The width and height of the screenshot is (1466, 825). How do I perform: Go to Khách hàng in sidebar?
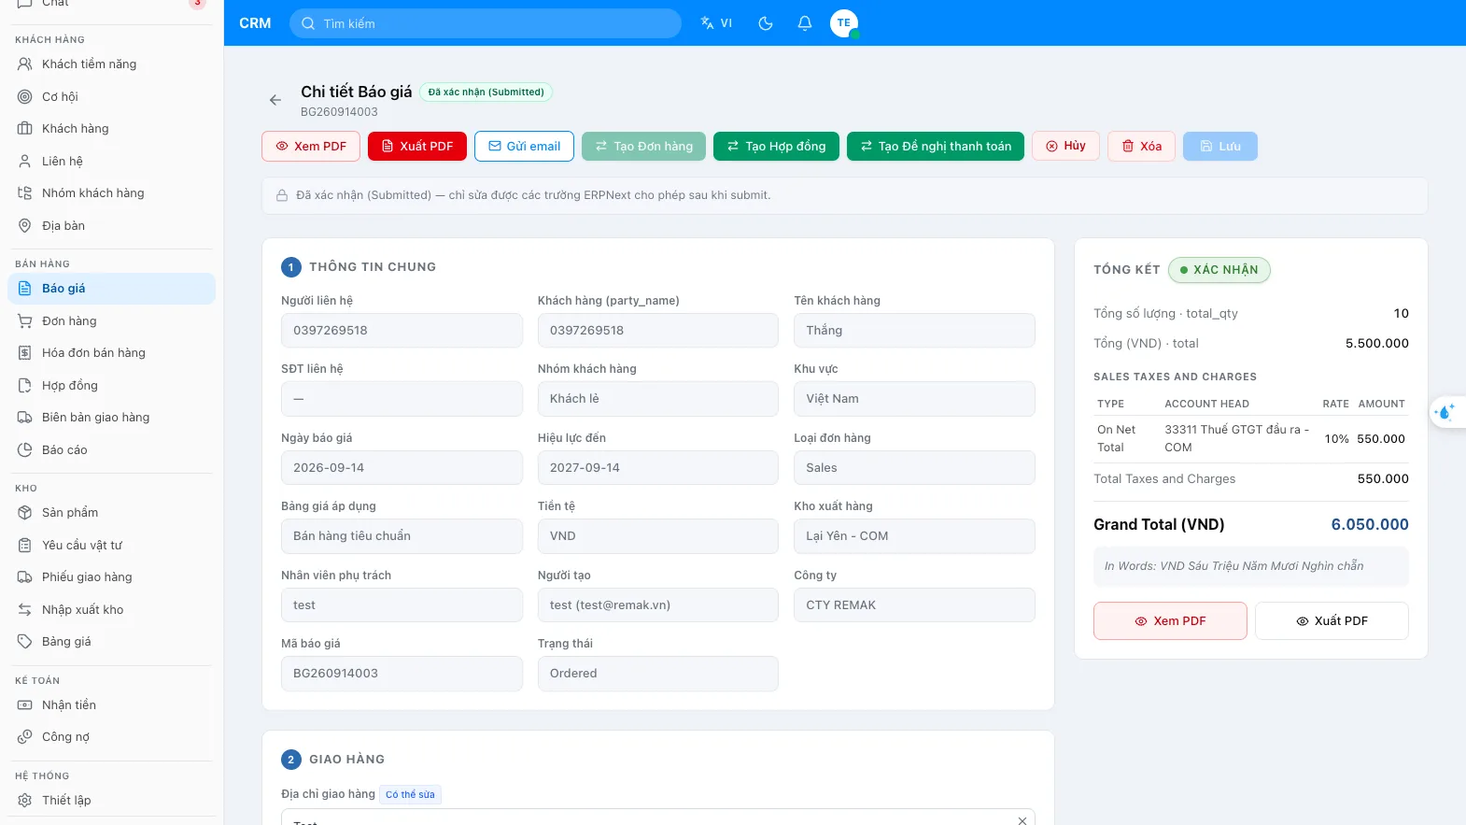pyautogui.click(x=111, y=129)
